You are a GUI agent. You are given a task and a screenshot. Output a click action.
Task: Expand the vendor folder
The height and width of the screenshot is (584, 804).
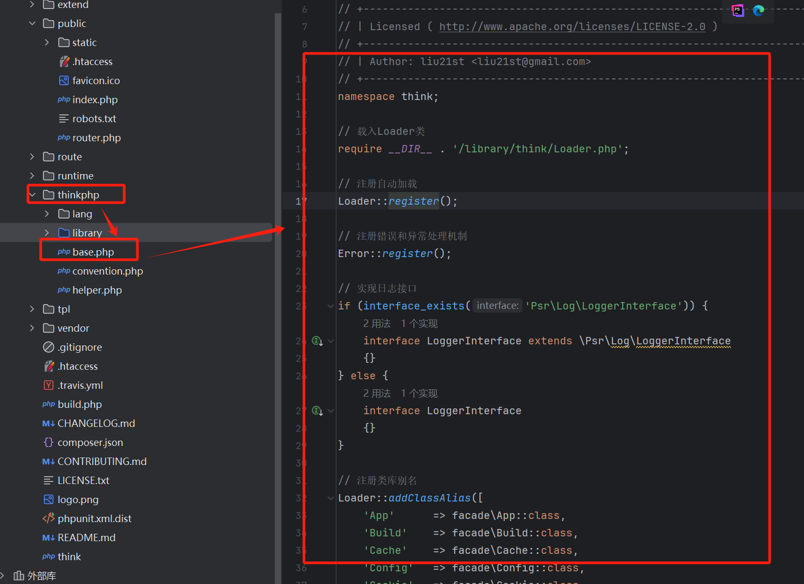[32, 328]
